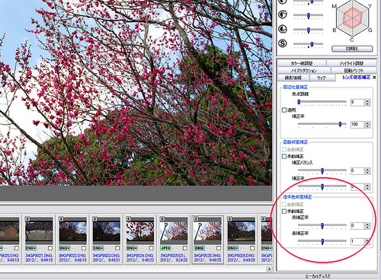Click the 補正バランス slider handle
Screen dimensions: 381x280
322,170
